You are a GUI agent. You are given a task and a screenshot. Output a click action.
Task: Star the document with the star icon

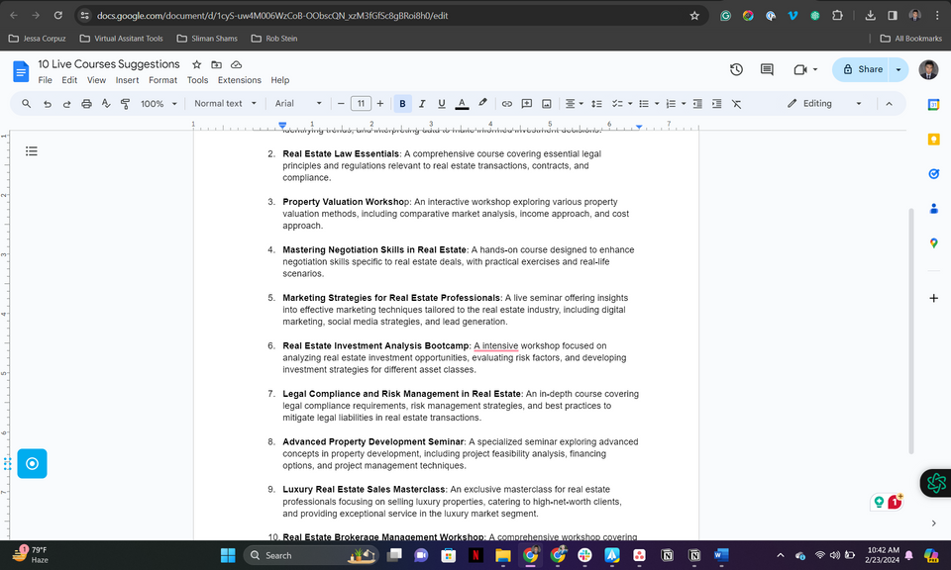(196, 64)
